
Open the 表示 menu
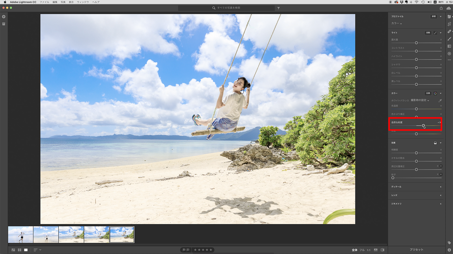pos(71,2)
